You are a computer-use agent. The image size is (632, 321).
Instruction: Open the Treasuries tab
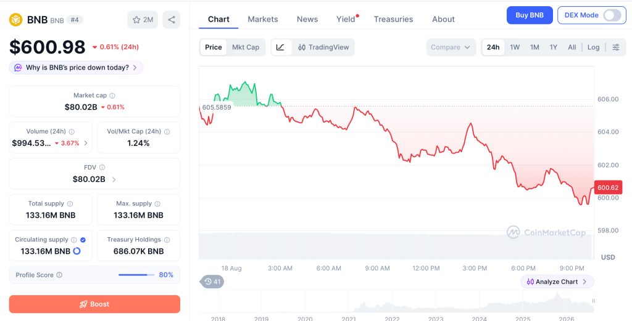(x=393, y=19)
